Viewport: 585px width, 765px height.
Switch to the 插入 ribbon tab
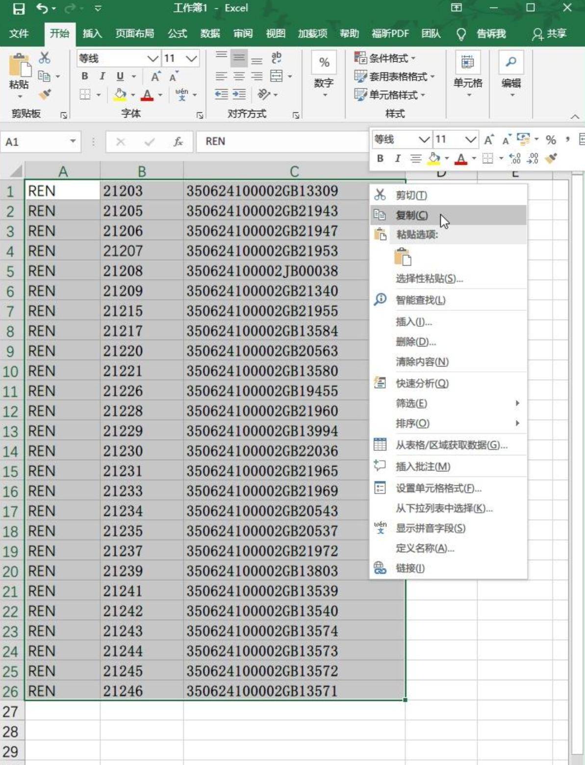click(92, 33)
